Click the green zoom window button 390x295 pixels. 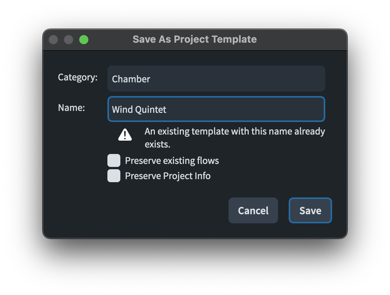(x=84, y=40)
